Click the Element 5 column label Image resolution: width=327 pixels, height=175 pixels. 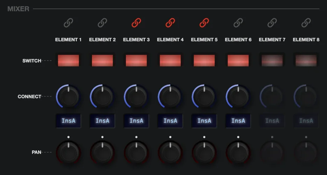(x=204, y=40)
